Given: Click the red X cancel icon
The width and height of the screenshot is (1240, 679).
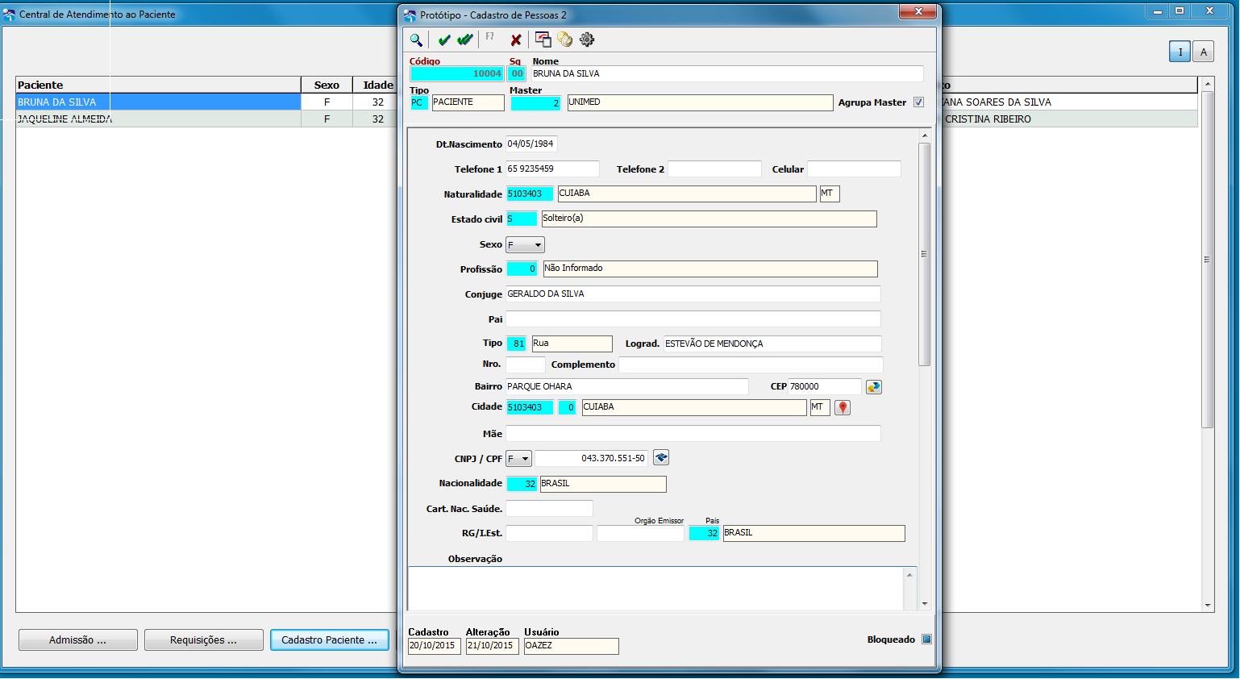Looking at the screenshot, I should click(x=516, y=40).
